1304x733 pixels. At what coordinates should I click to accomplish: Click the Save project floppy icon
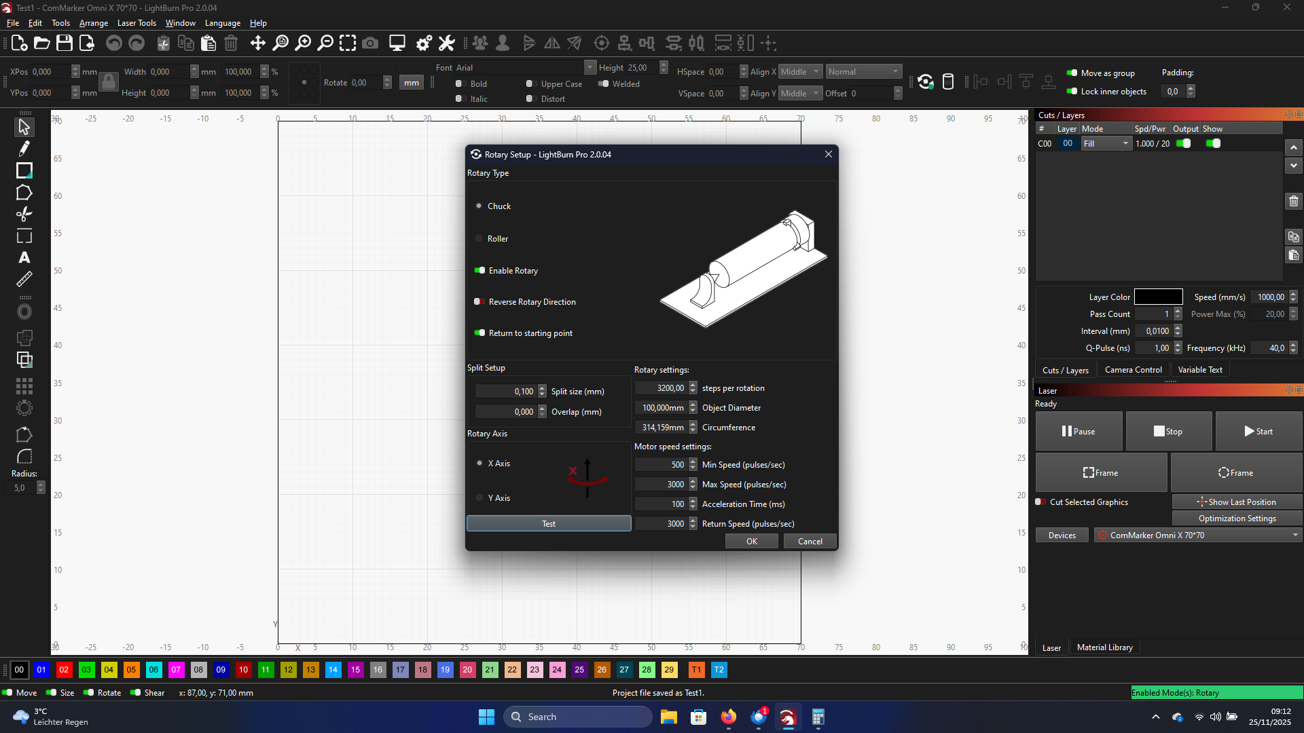[65, 43]
